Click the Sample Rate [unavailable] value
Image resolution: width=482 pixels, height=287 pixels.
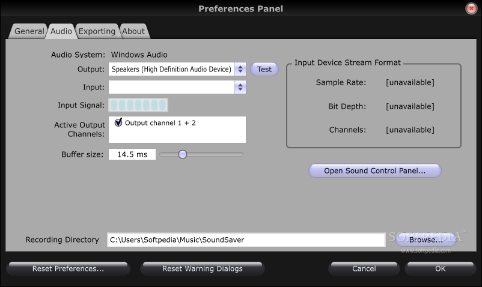click(x=410, y=83)
